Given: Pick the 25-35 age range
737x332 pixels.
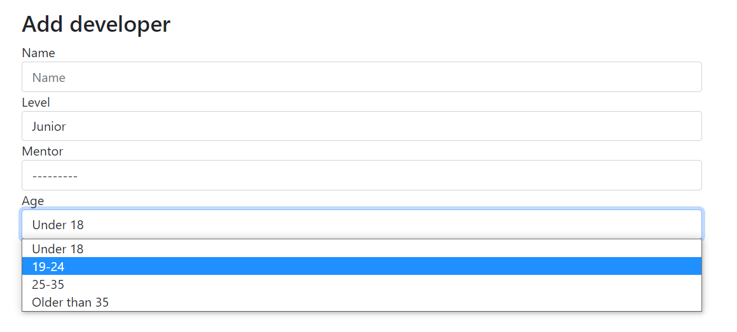Looking at the screenshot, I should click(x=361, y=284).
